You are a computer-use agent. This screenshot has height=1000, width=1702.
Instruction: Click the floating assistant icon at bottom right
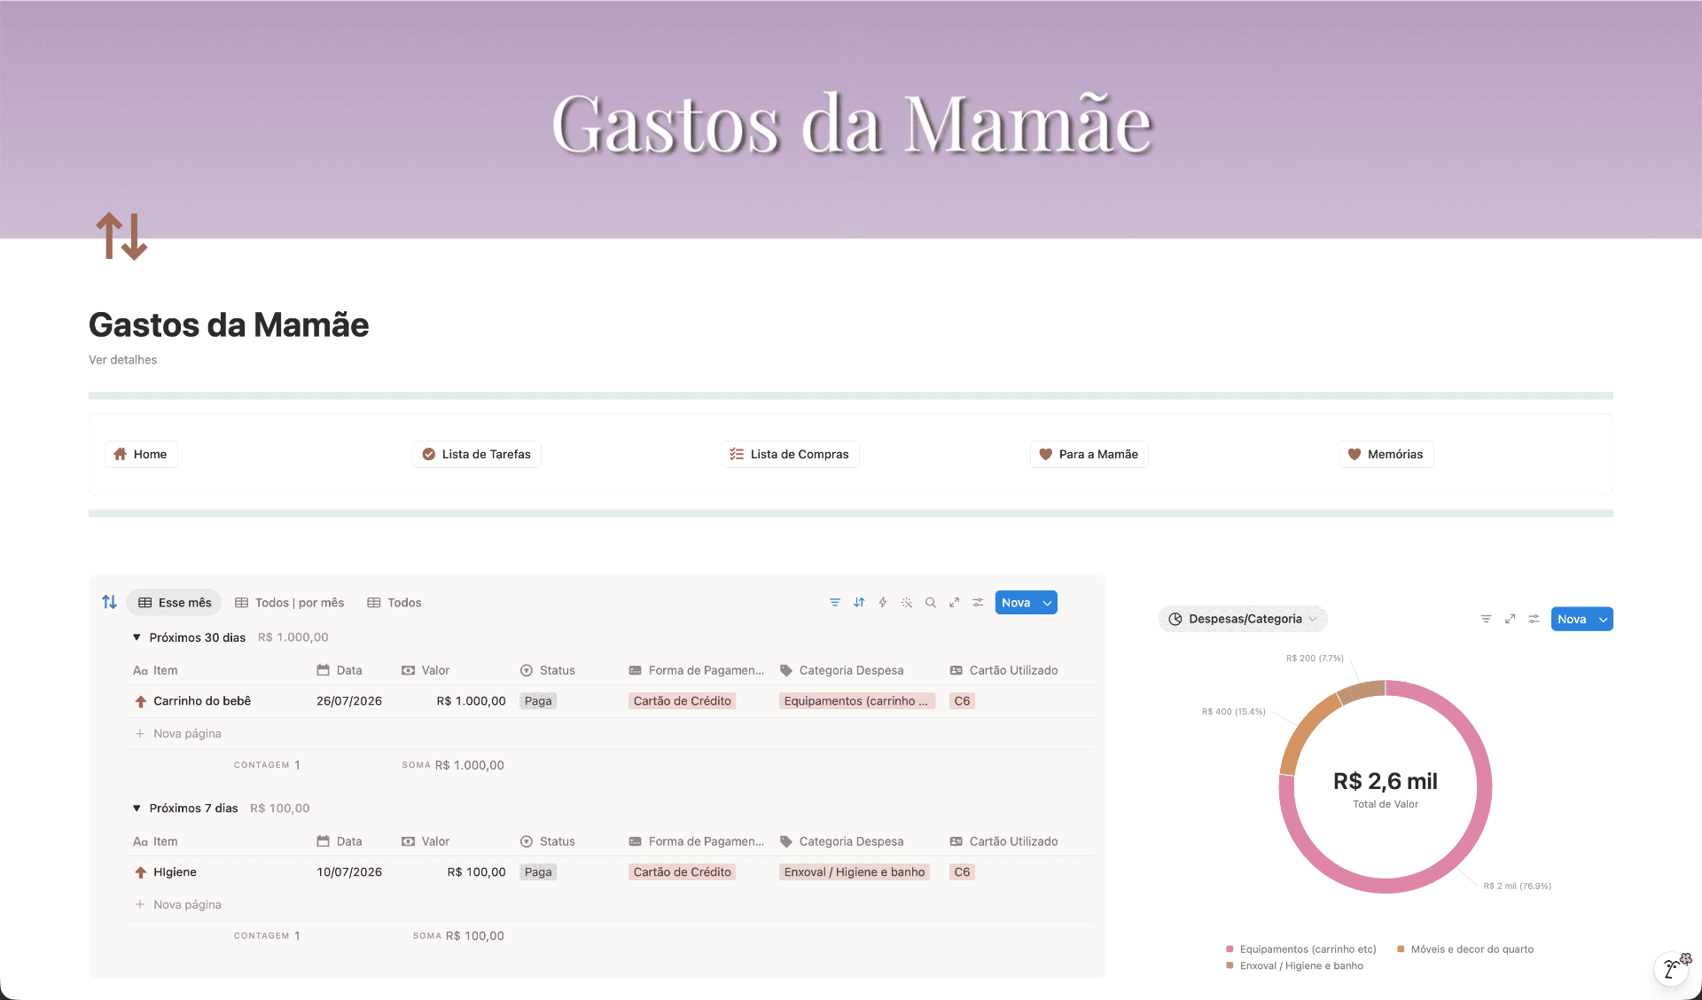coord(1673,967)
